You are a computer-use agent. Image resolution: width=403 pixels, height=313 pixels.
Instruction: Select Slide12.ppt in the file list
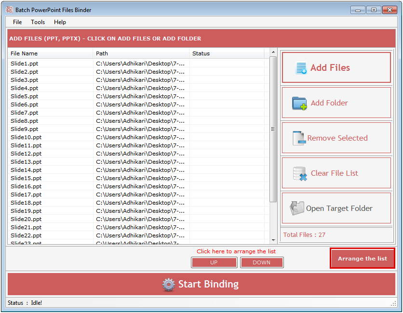(26, 154)
